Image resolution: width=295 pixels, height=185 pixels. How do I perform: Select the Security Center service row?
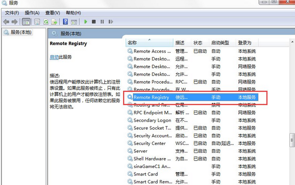pos(192,143)
